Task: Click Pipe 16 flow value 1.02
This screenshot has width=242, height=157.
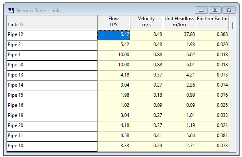Action: click(x=114, y=106)
